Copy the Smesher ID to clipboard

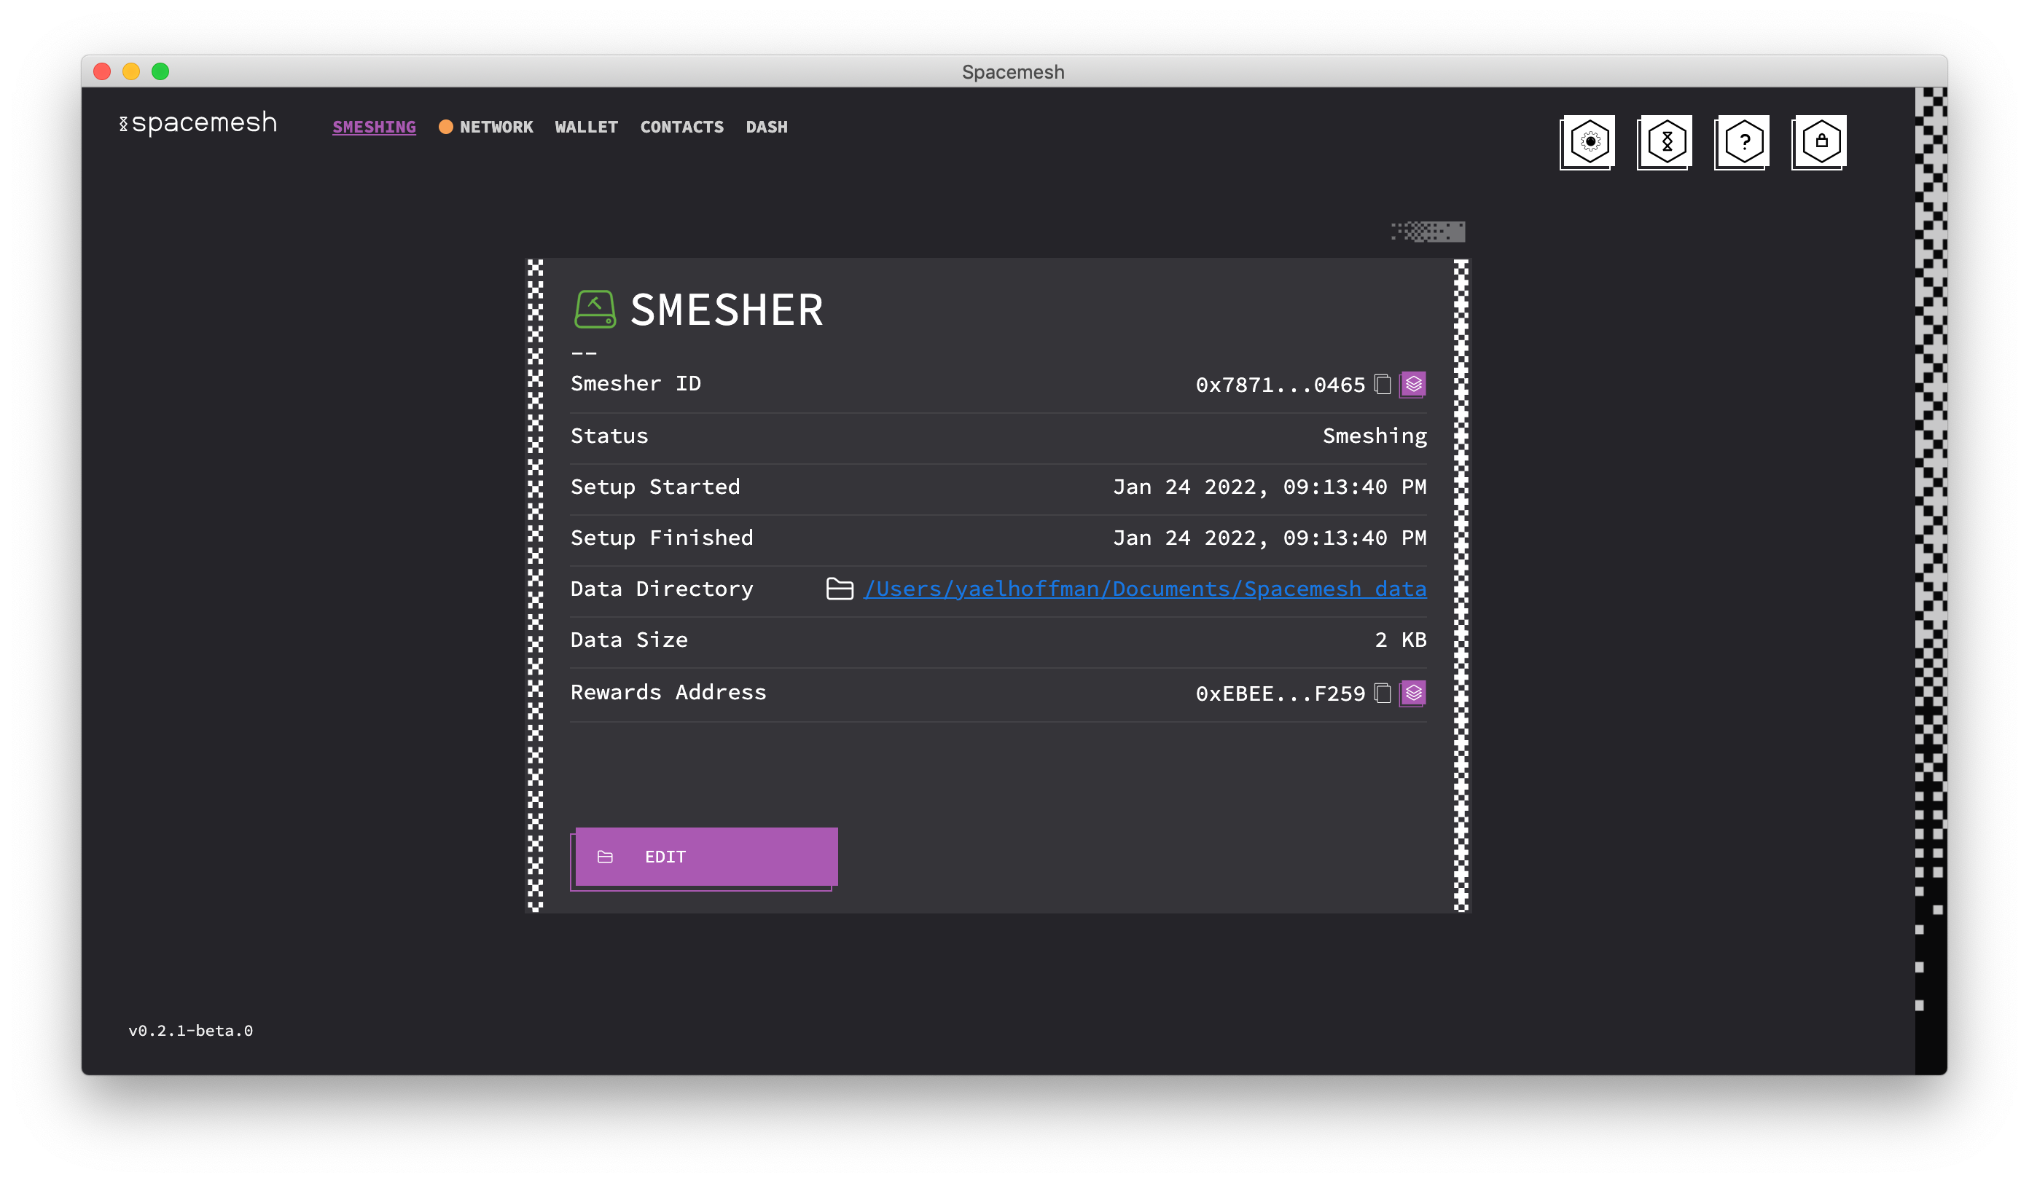coord(1383,385)
